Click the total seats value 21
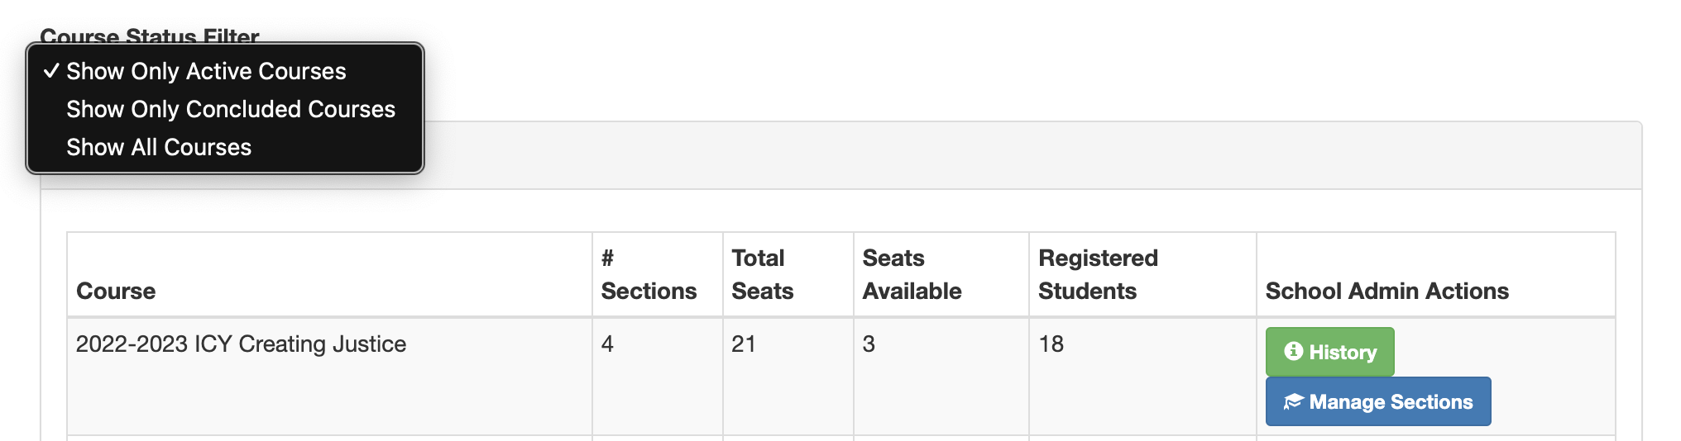Image resolution: width=1681 pixels, height=441 pixels. pyautogui.click(x=743, y=344)
